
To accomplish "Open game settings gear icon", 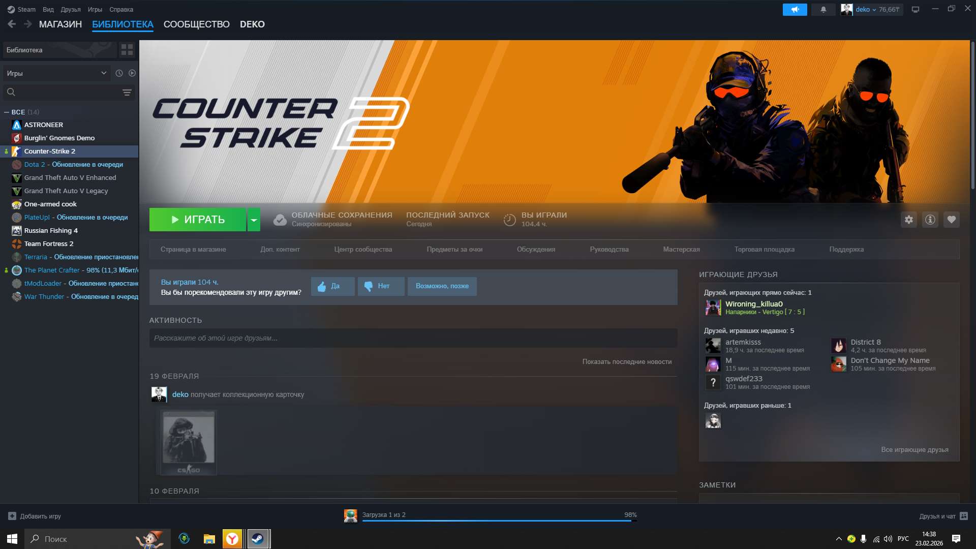I will point(908,220).
